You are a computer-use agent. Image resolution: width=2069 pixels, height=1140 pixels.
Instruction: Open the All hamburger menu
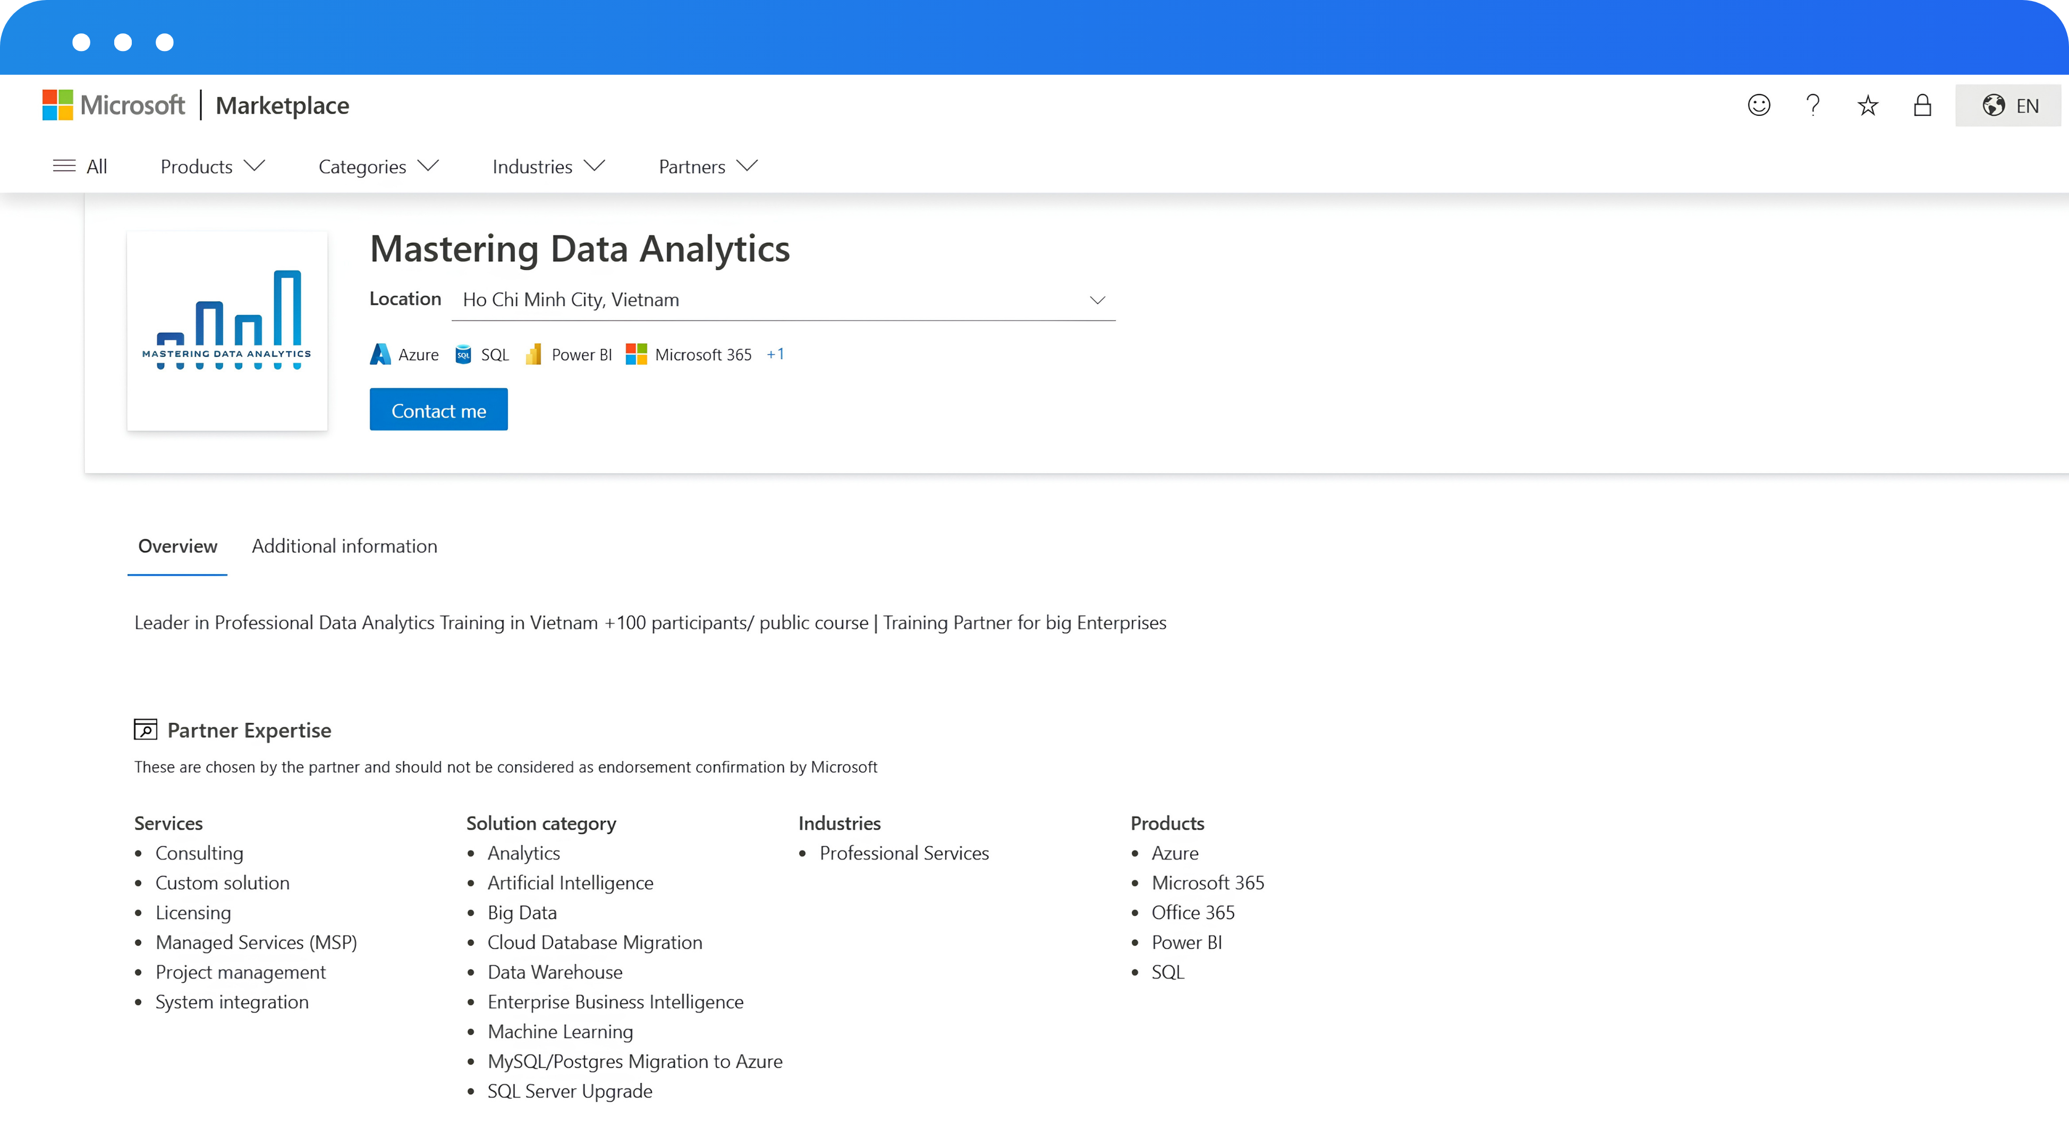coord(80,166)
